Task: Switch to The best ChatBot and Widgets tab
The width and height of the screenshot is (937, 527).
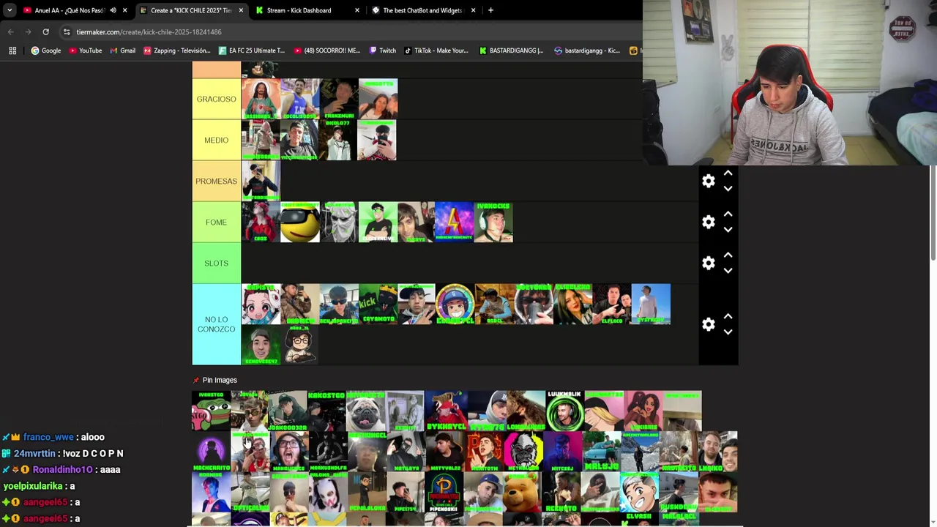Action: (422, 10)
